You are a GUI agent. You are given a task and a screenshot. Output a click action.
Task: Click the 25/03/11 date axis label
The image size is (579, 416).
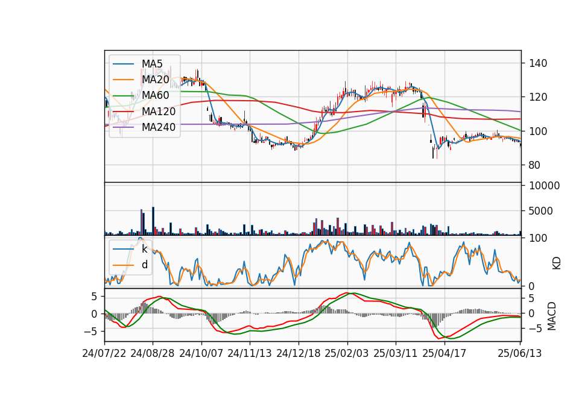396,353
